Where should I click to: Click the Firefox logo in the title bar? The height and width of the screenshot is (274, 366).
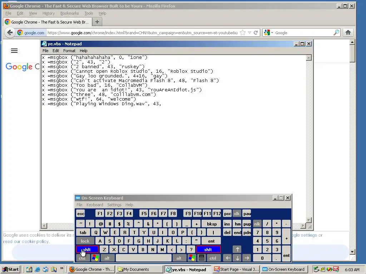(6, 6)
